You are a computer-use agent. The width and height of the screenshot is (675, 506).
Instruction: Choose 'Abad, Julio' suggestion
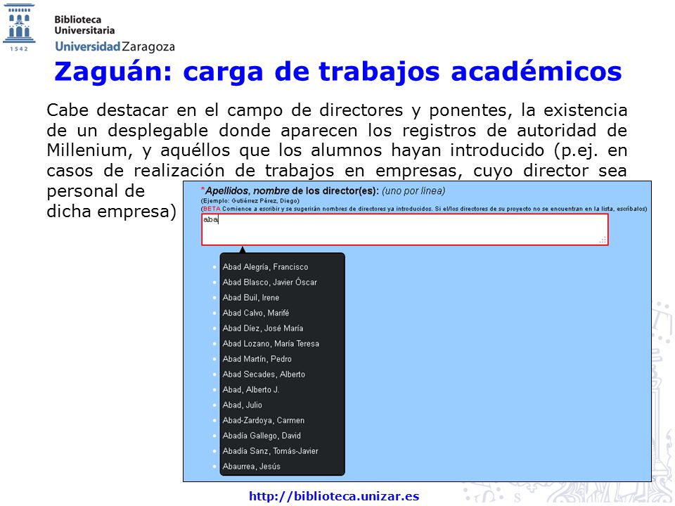click(x=242, y=405)
